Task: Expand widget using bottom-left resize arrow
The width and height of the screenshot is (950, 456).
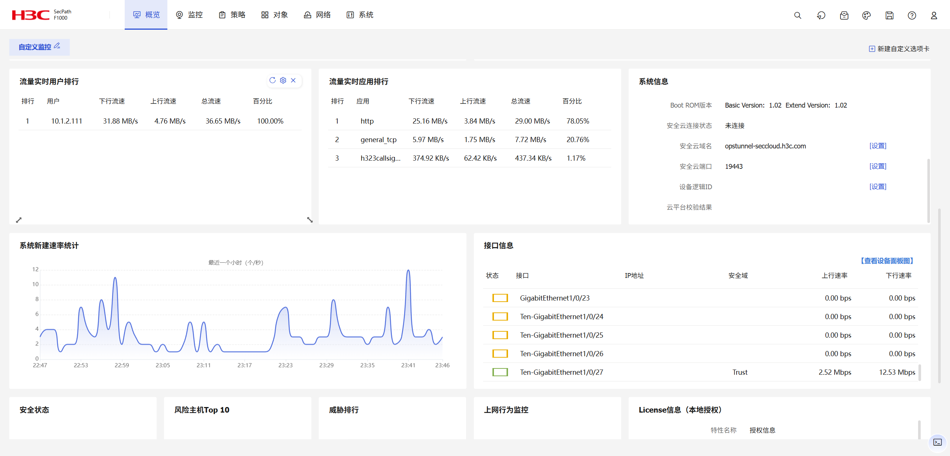Action: tap(19, 220)
